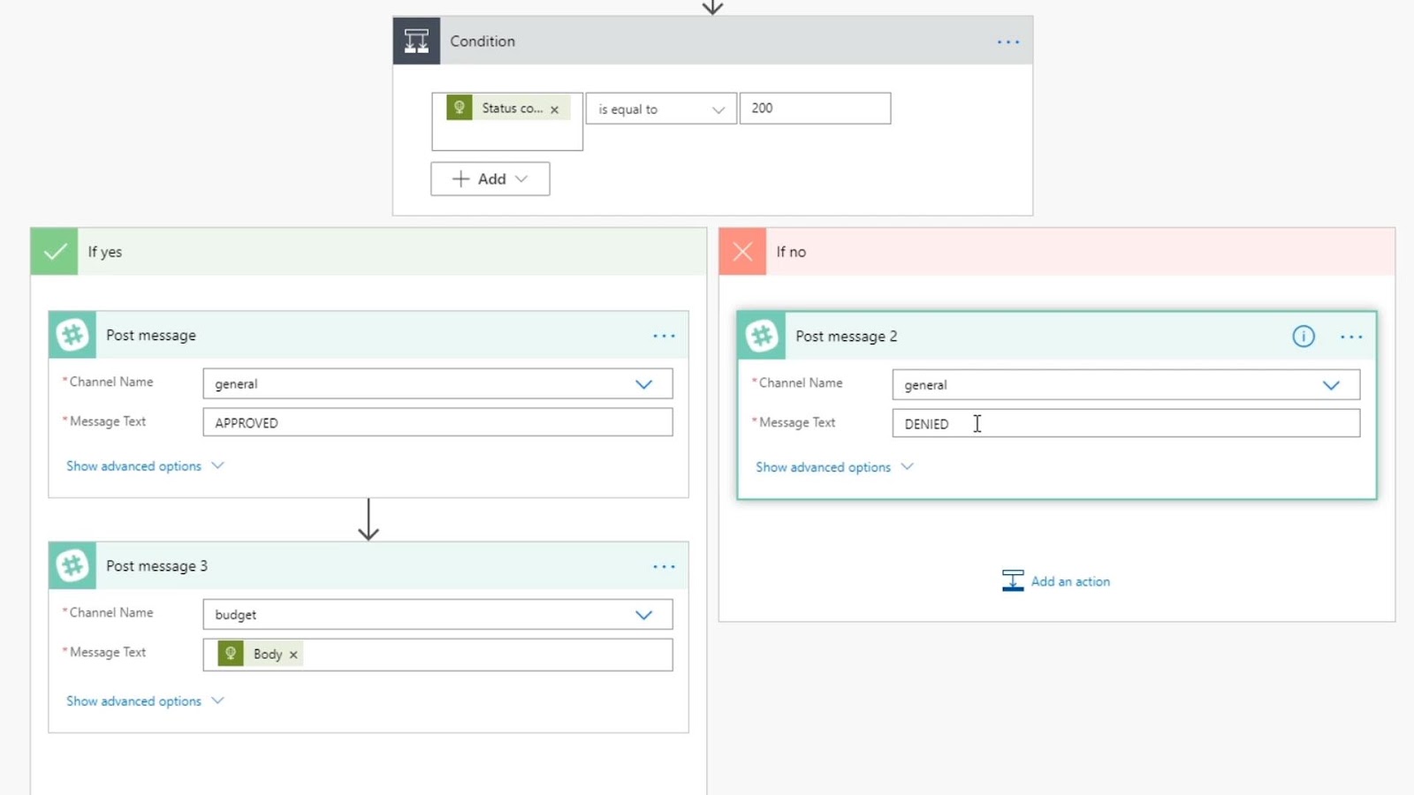Image resolution: width=1414 pixels, height=795 pixels.
Task: Click the Slack icon on Post message 3
Action: [72, 565]
